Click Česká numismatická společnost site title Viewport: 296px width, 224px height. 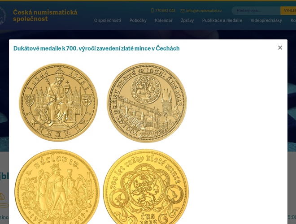pyautogui.click(x=45, y=16)
